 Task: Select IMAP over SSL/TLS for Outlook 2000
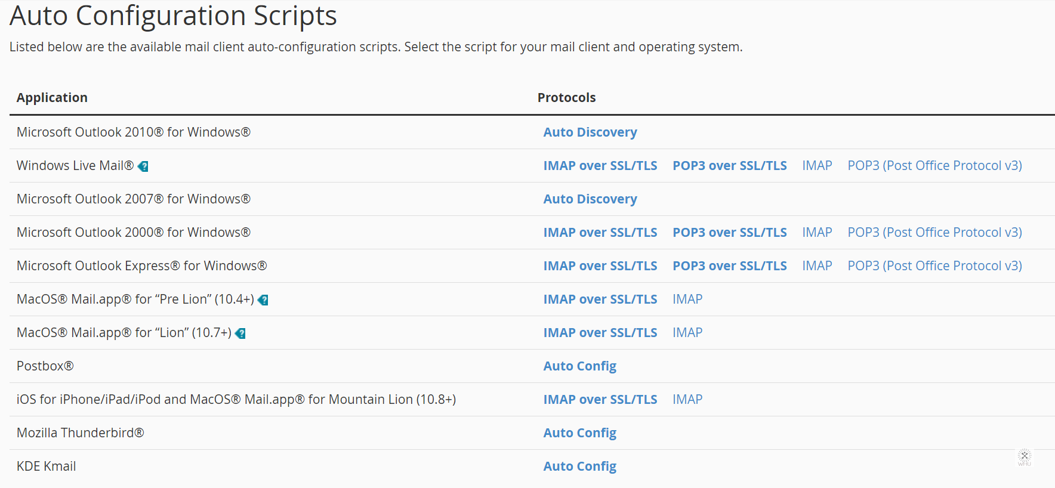pyautogui.click(x=600, y=233)
